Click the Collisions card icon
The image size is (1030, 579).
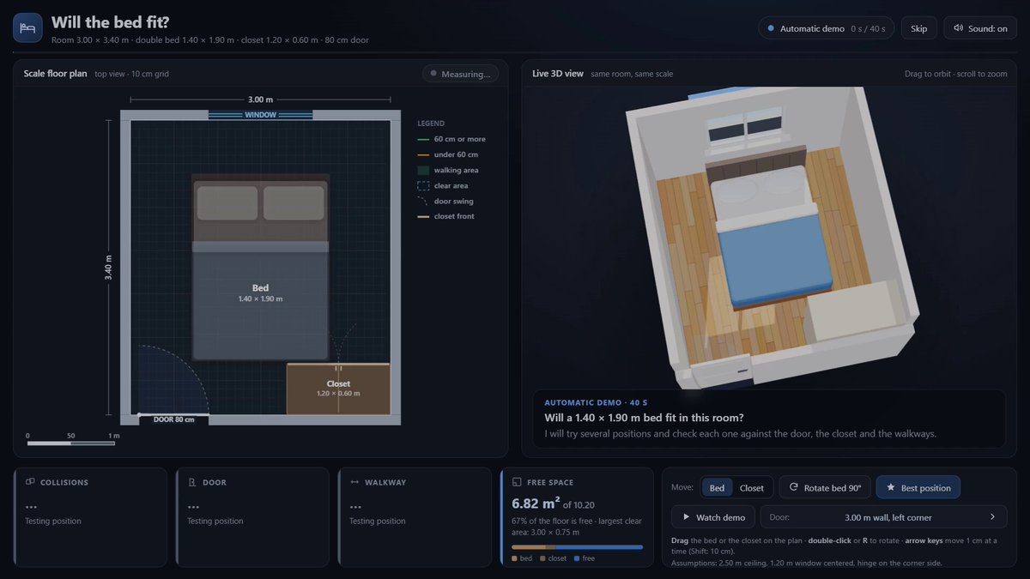pyautogui.click(x=30, y=482)
